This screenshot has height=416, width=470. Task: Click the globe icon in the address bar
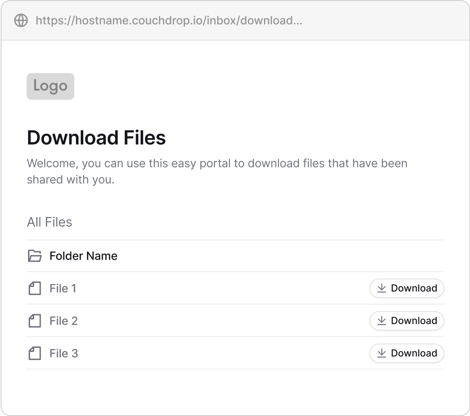click(x=21, y=20)
